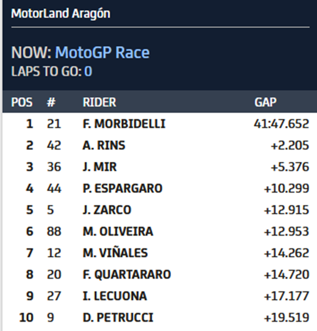Select J. Mir in third place
317x331 pixels.
tap(100, 167)
